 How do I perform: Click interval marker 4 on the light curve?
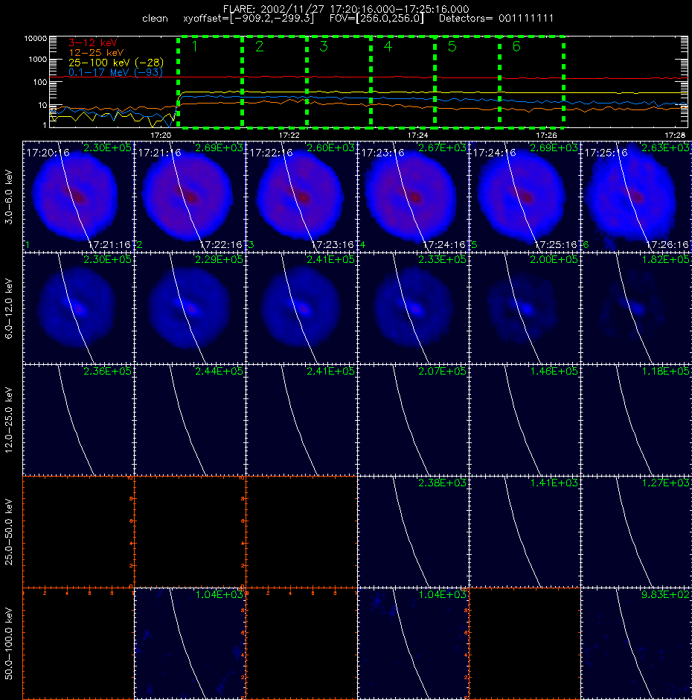point(388,46)
